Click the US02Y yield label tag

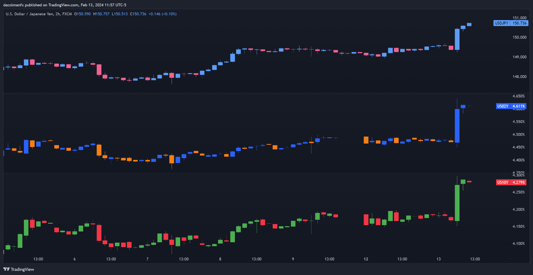(x=511, y=106)
